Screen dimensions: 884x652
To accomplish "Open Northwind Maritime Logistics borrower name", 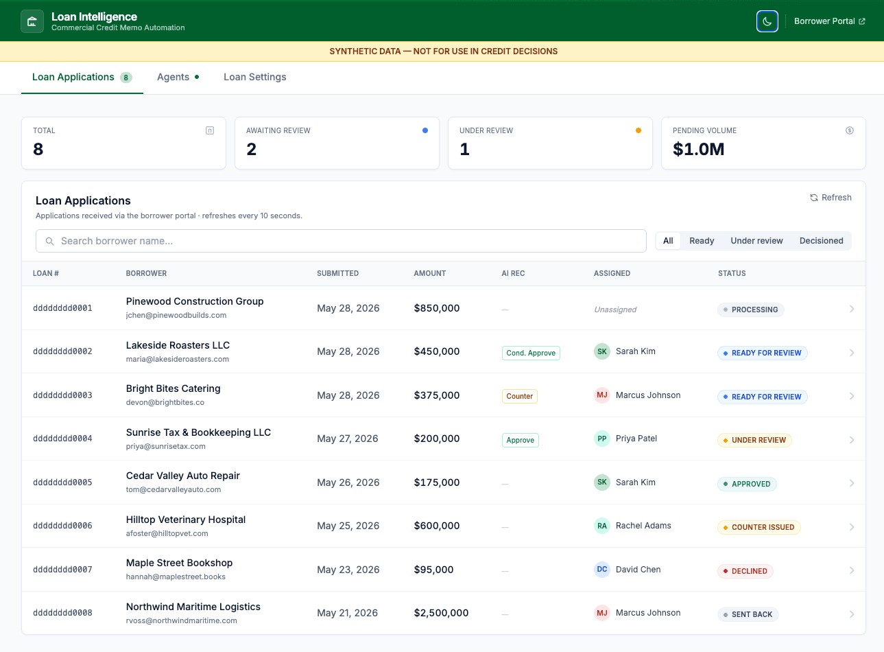I will [x=193, y=607].
